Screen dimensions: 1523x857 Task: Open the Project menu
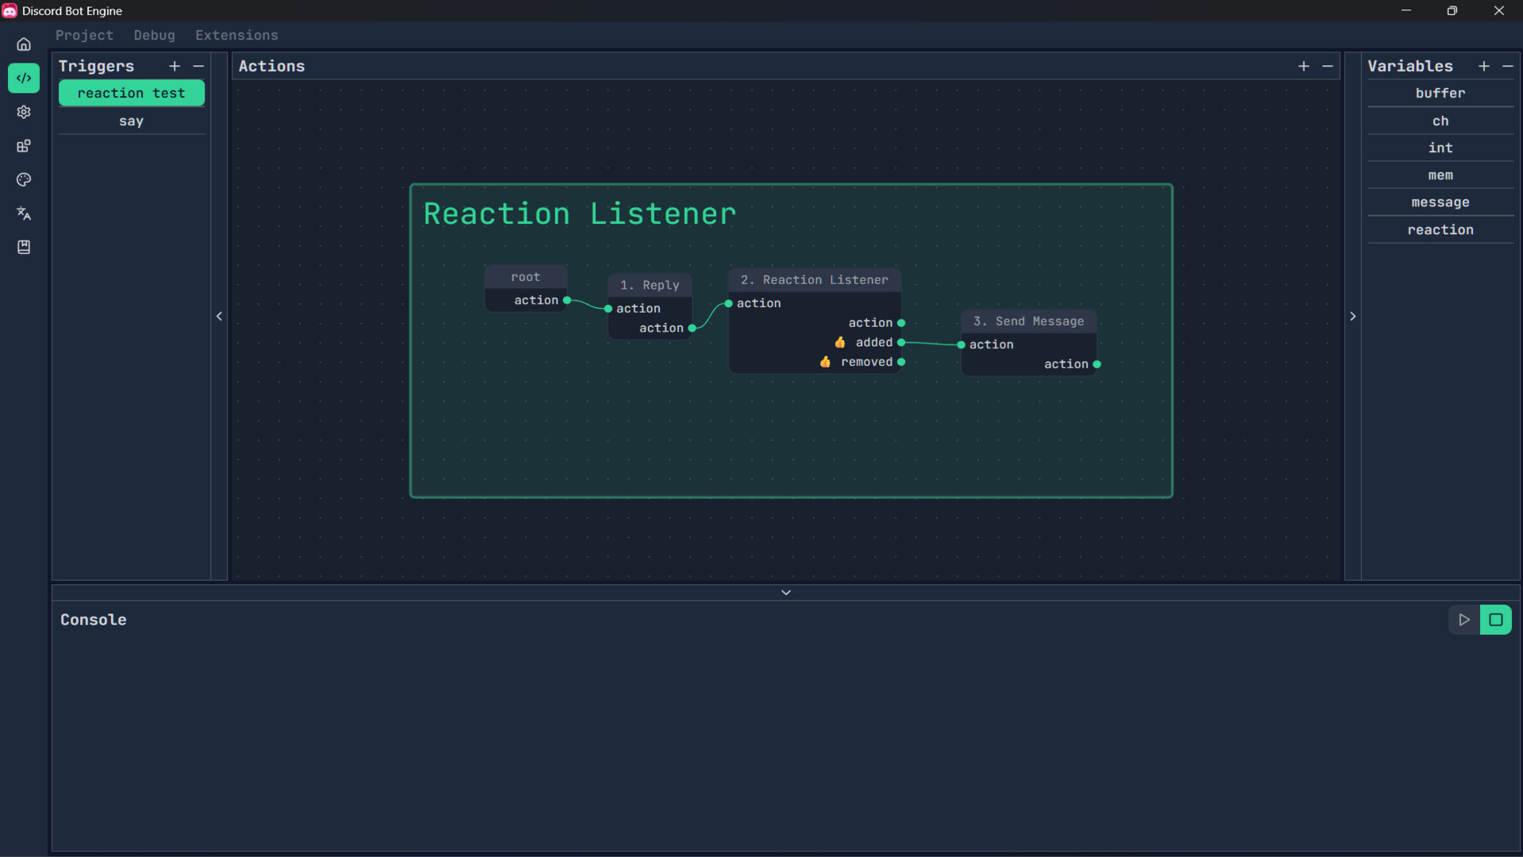(x=84, y=35)
